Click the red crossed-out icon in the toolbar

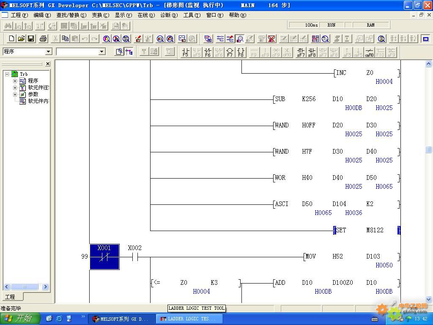coord(272,39)
